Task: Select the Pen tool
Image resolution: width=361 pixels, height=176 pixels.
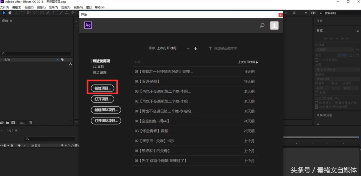Action: click(48, 13)
